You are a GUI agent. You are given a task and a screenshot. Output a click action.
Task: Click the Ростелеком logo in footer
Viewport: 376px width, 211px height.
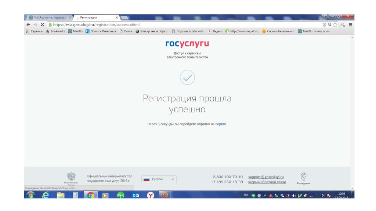click(303, 178)
